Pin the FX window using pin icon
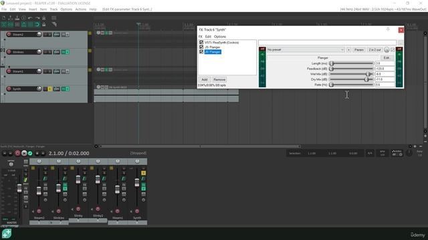 tap(388, 29)
